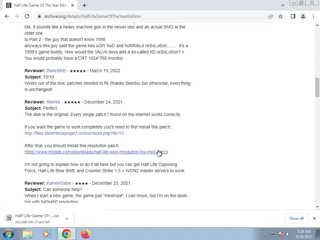The height and width of the screenshot is (240, 320).
Task: Show hidden system tray icons
Action: 266,234
